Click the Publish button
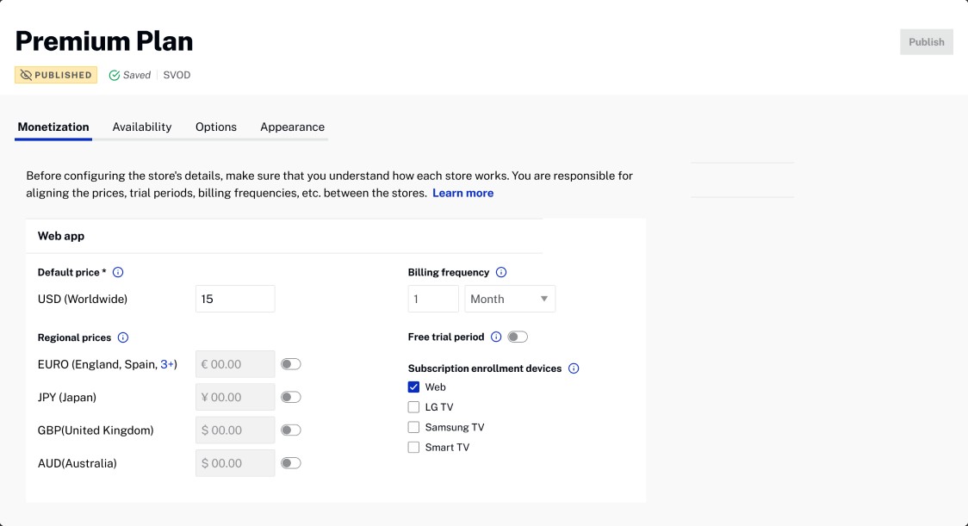This screenshot has height=526, width=968. point(926,42)
